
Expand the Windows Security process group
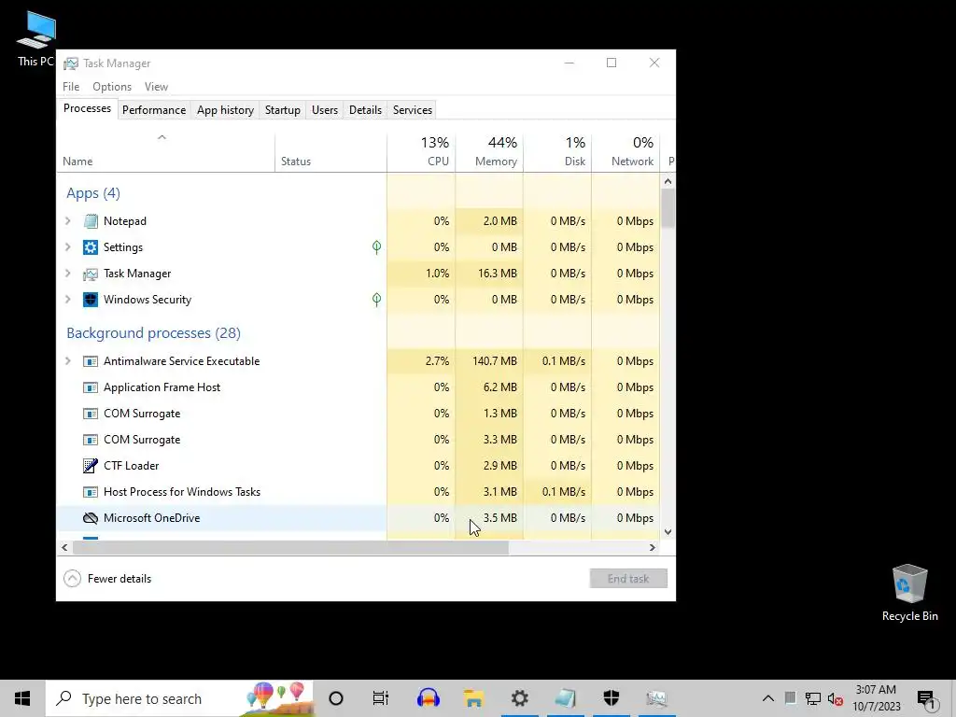point(68,300)
